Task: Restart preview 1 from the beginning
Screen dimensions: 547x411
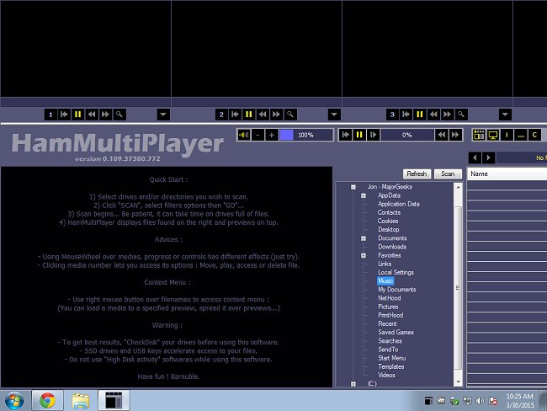Action: point(64,115)
